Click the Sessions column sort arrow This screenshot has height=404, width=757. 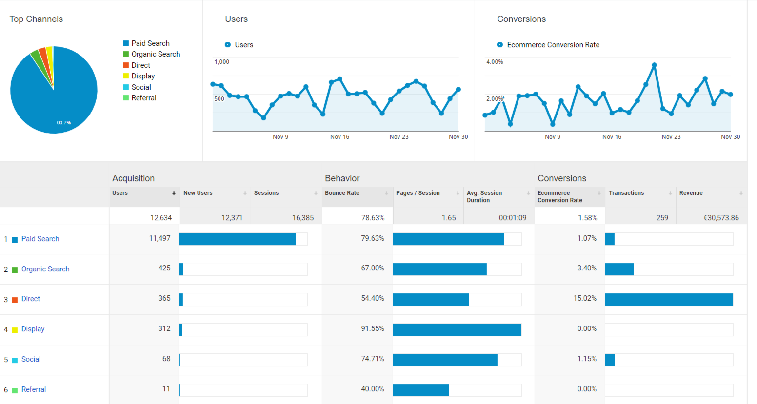[x=316, y=193]
